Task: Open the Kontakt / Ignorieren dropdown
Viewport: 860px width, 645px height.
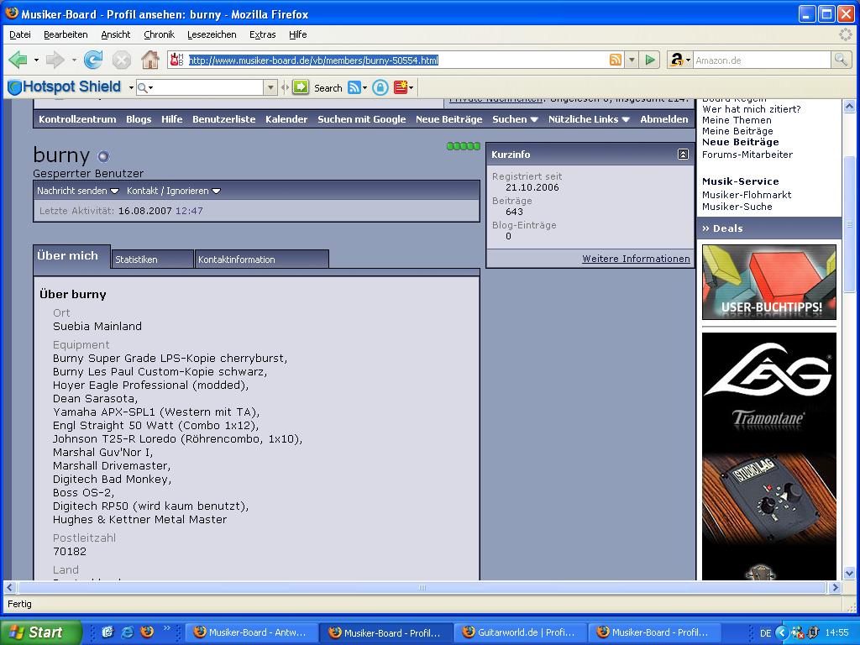Action: coord(173,191)
